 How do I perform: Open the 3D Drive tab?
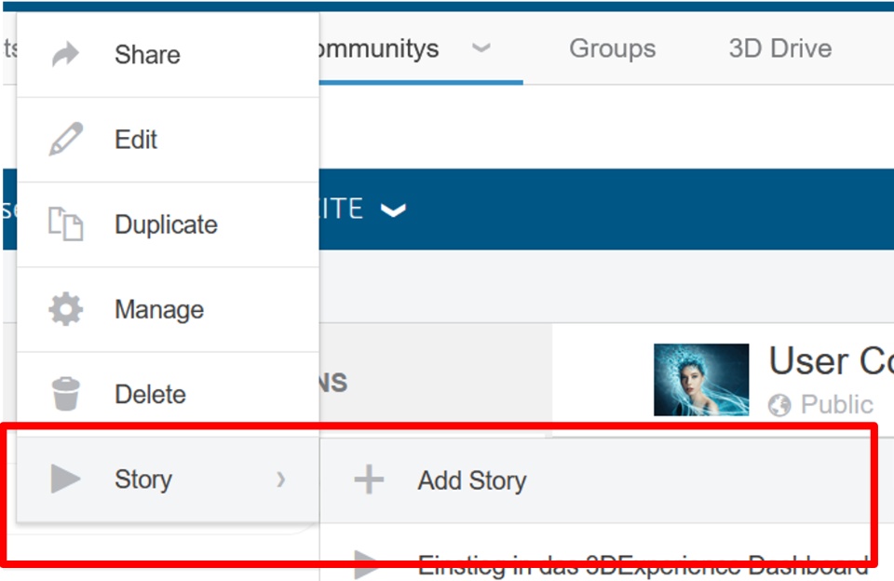coord(779,48)
